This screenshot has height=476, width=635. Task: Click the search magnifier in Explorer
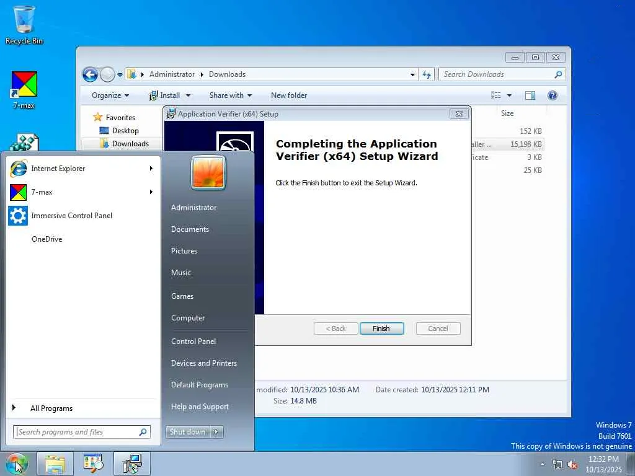point(558,74)
